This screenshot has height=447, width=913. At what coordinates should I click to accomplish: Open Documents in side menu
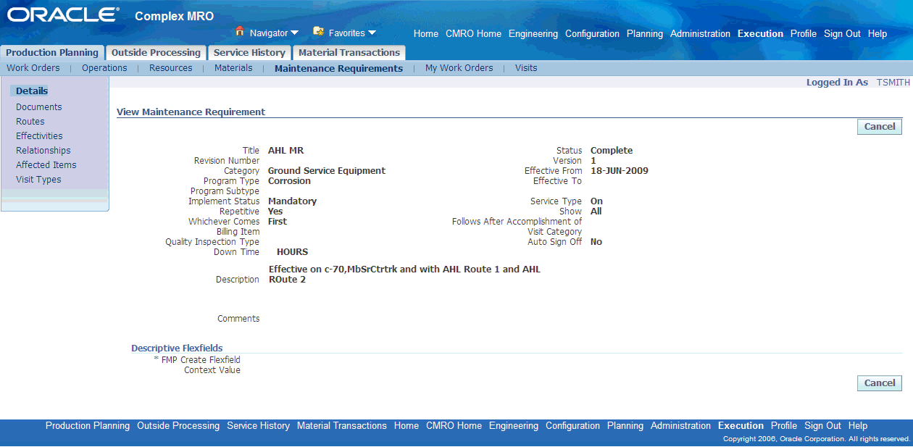[x=39, y=107]
